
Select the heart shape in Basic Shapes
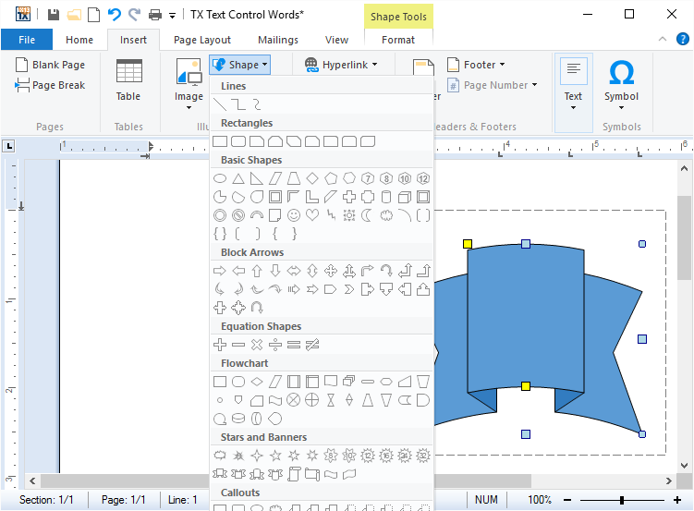tap(312, 215)
